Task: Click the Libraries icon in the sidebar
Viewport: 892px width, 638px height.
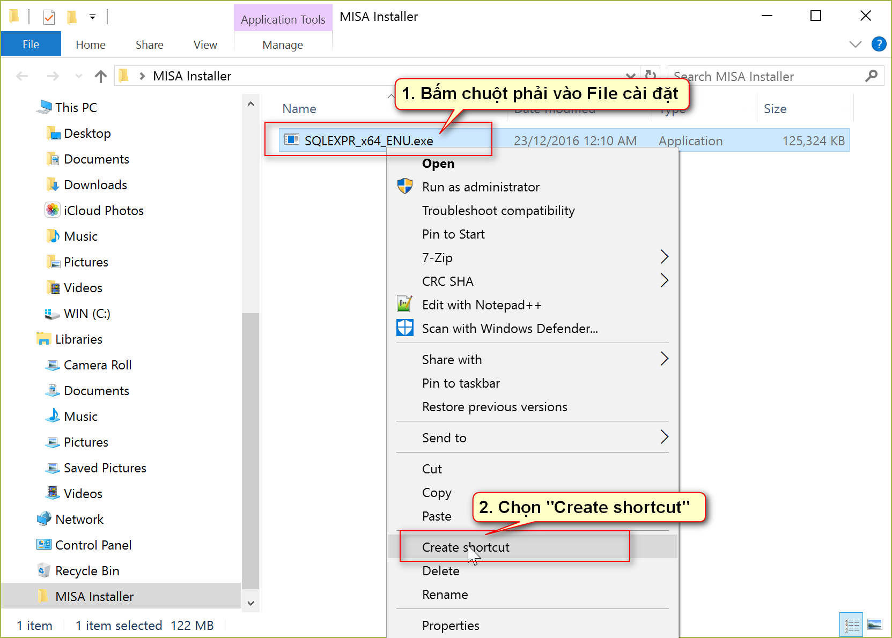Action: (44, 339)
